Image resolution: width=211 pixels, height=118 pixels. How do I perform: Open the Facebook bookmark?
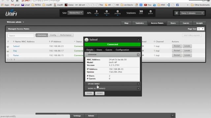point(177,5)
